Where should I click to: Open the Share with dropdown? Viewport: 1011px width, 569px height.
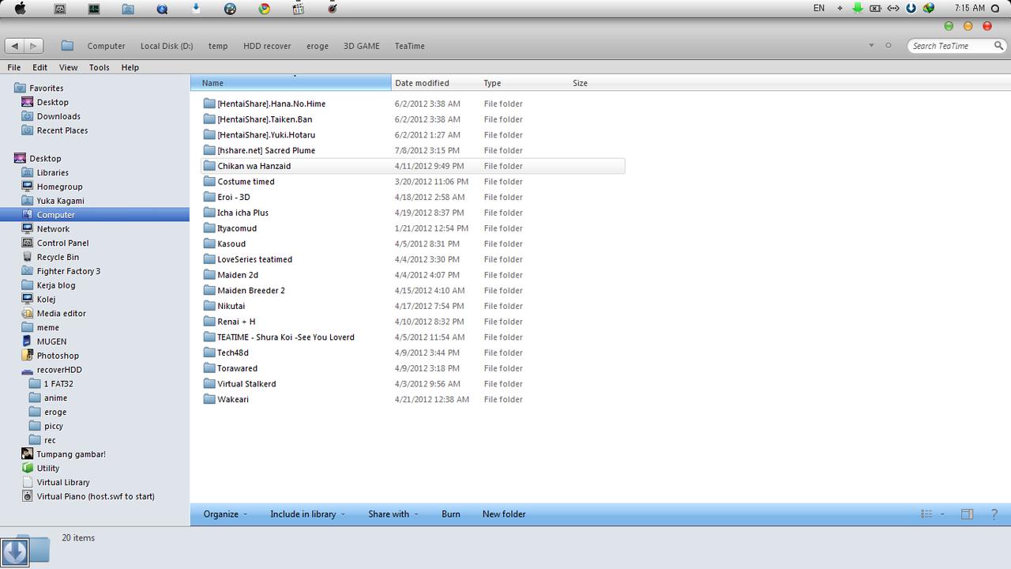pos(392,514)
